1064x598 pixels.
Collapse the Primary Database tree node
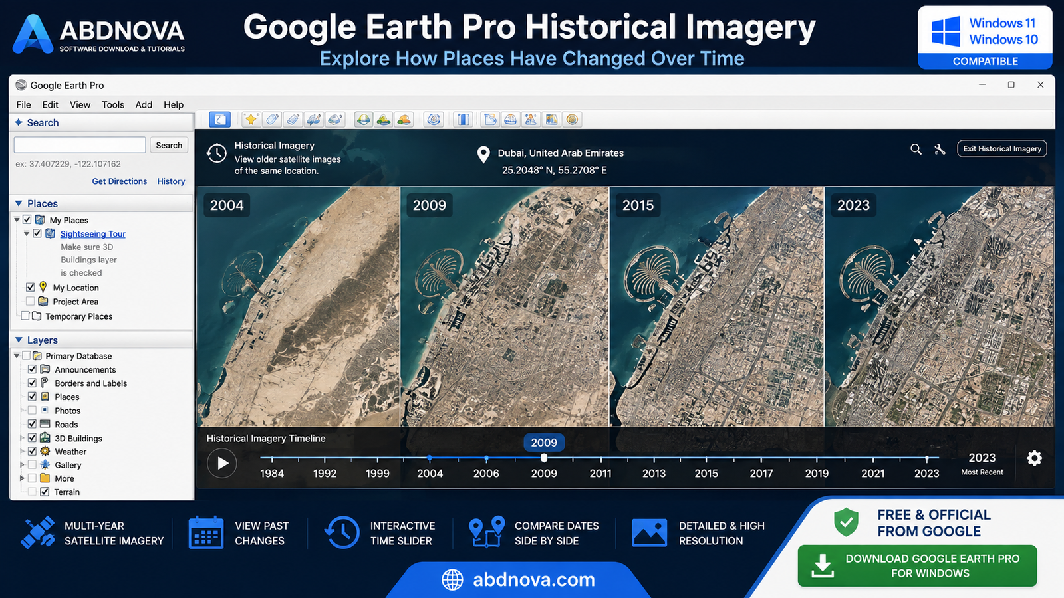tap(17, 356)
